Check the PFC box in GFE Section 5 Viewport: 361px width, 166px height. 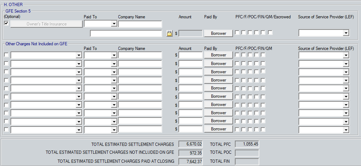pyautogui.click(x=237, y=33)
